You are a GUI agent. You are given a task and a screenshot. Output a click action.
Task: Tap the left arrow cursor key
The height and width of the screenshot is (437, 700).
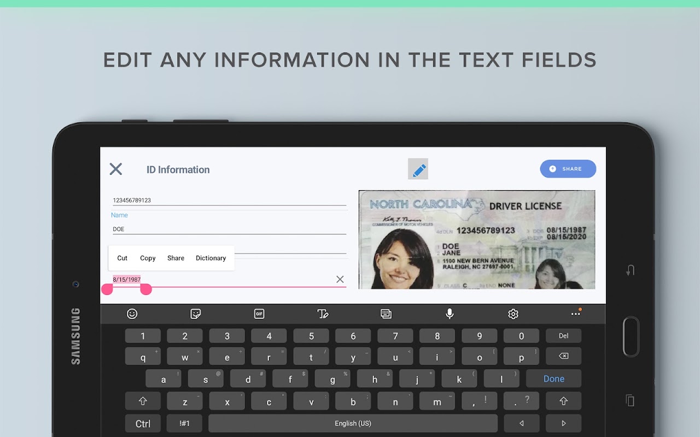[521, 423]
